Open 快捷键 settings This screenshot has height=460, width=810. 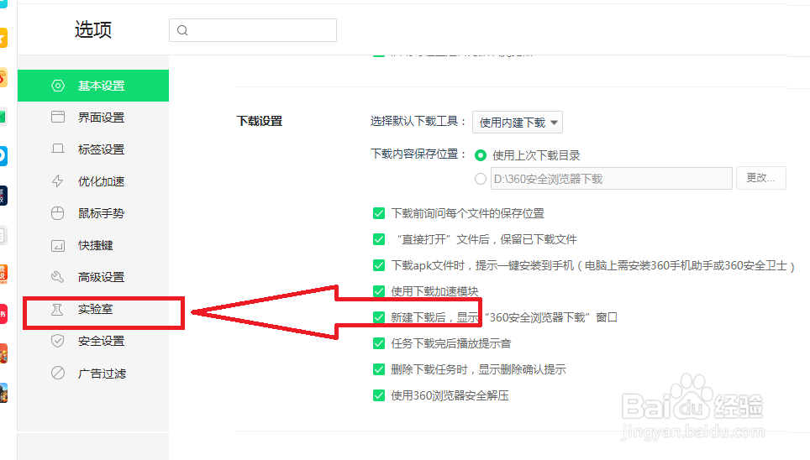tap(93, 246)
